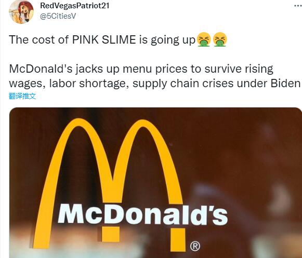Click the word Biden in tweet text

[x=285, y=83]
